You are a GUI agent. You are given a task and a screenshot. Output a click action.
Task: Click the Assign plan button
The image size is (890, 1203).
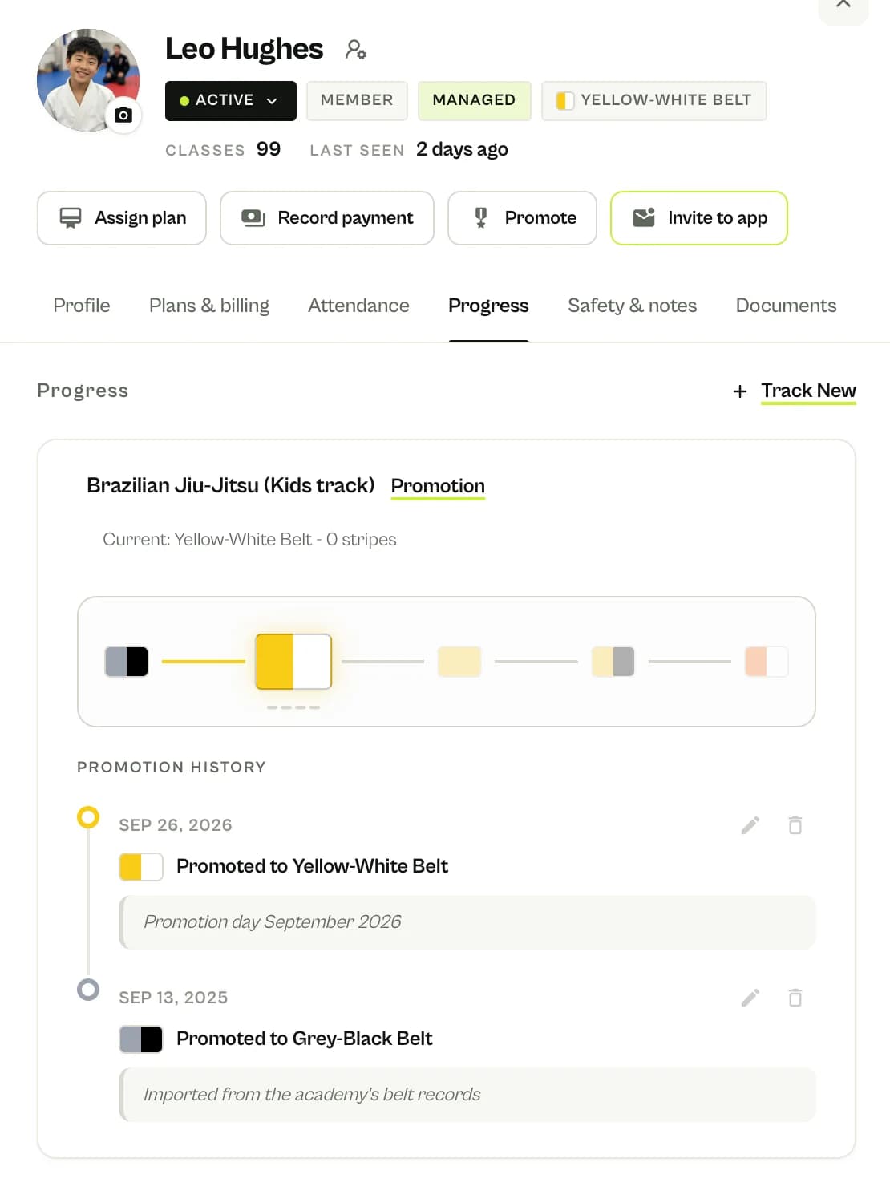[122, 218]
